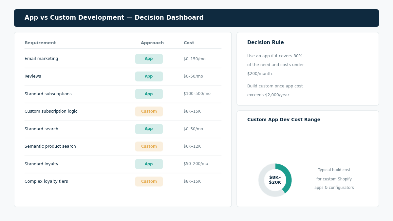
Task: Click 'Typical build cost' caption
Action: click(334, 170)
